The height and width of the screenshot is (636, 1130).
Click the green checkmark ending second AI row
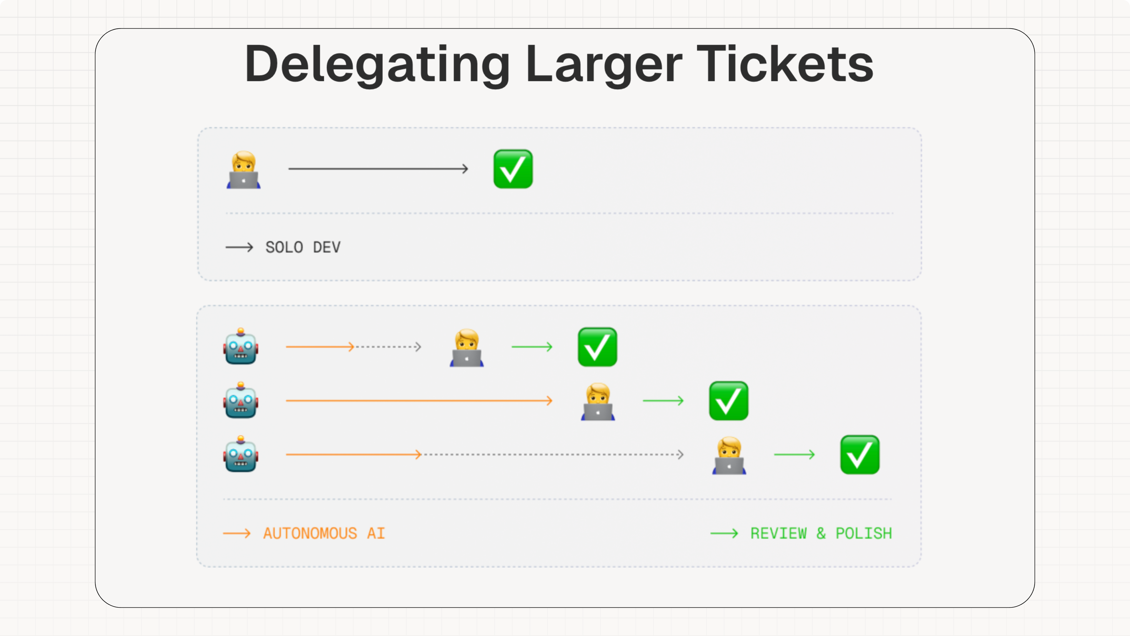coord(729,401)
